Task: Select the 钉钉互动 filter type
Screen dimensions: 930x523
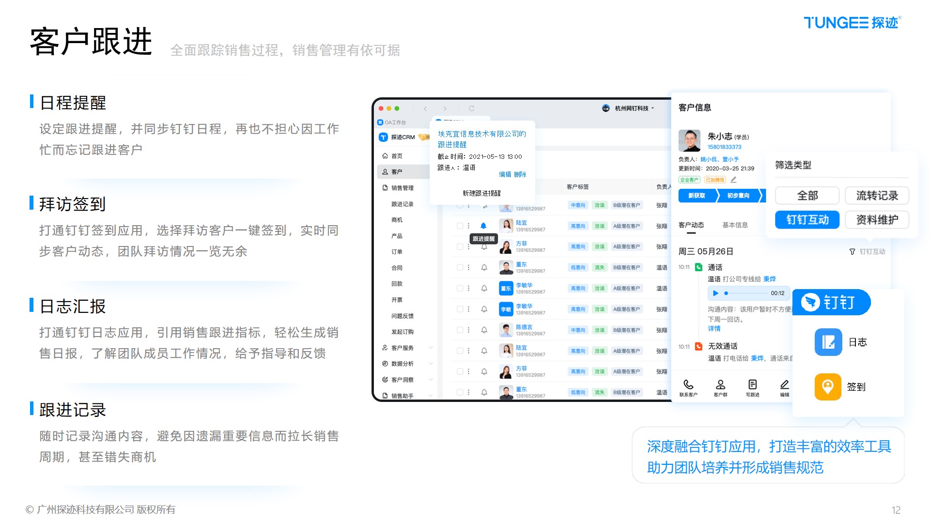Action: coord(807,220)
